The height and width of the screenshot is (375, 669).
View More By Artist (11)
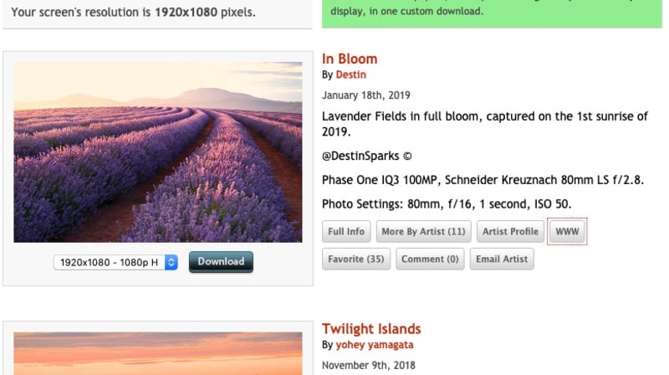423,232
